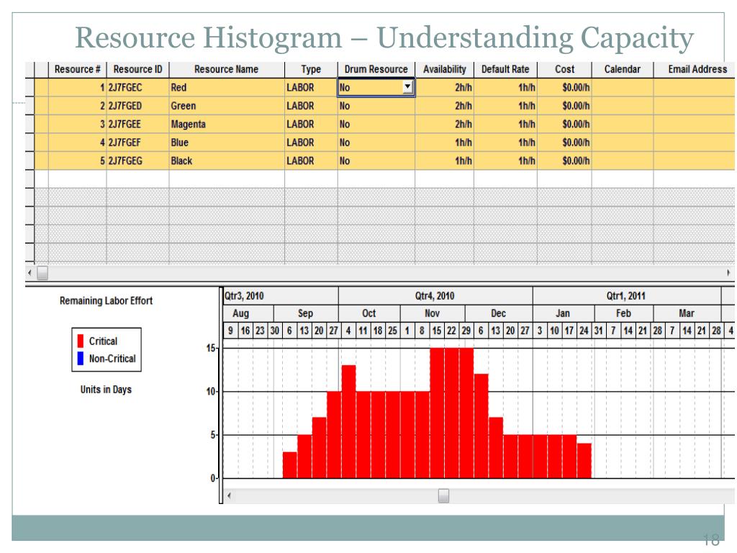
Task: Click the Drum Resource 'No' cell for Magenta
Action: click(x=376, y=124)
